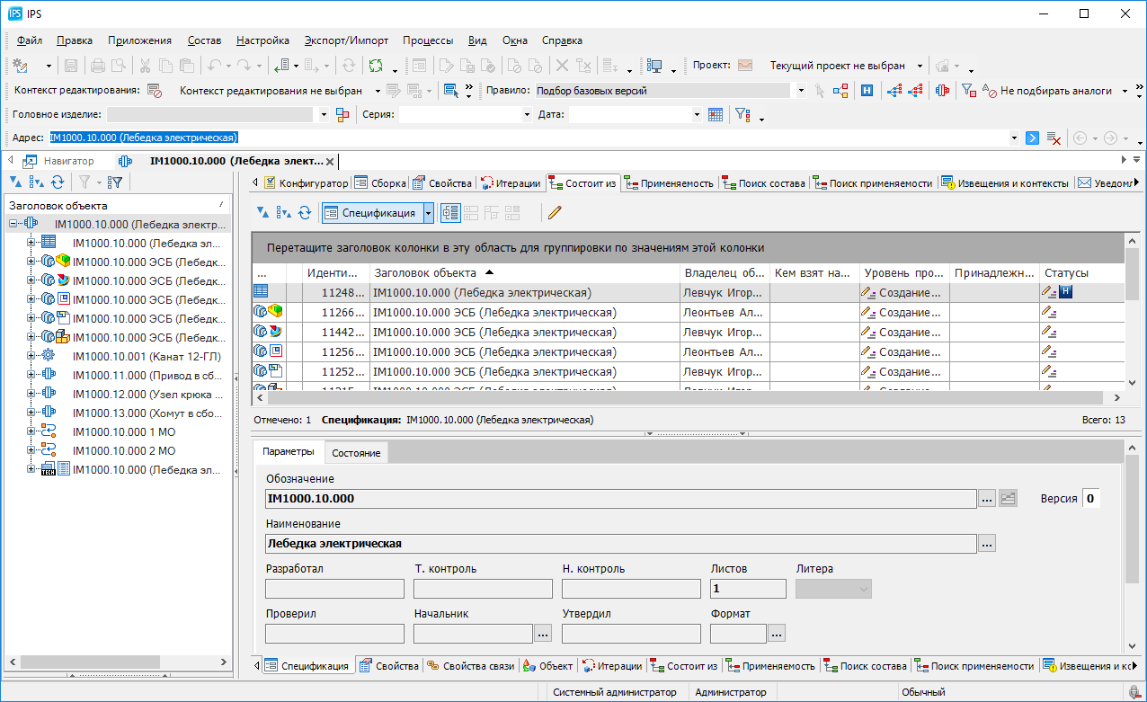Open the Правило rule dropdown
Image resolution: width=1147 pixels, height=702 pixels.
point(800,91)
